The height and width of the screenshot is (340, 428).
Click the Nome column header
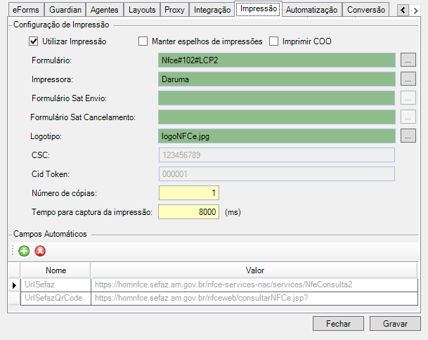click(56, 270)
